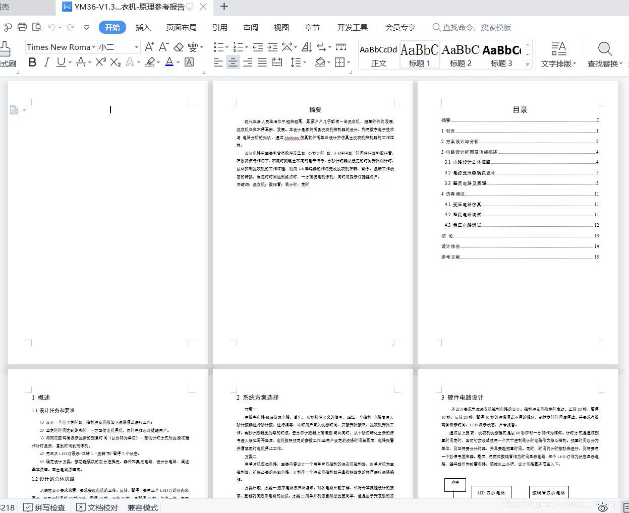Expand the styles gallery more arrow
Image resolution: width=629 pixels, height=513 pixels.
tap(528, 64)
